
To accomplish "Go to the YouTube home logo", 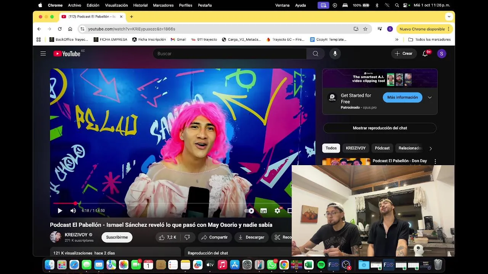I will [67, 54].
